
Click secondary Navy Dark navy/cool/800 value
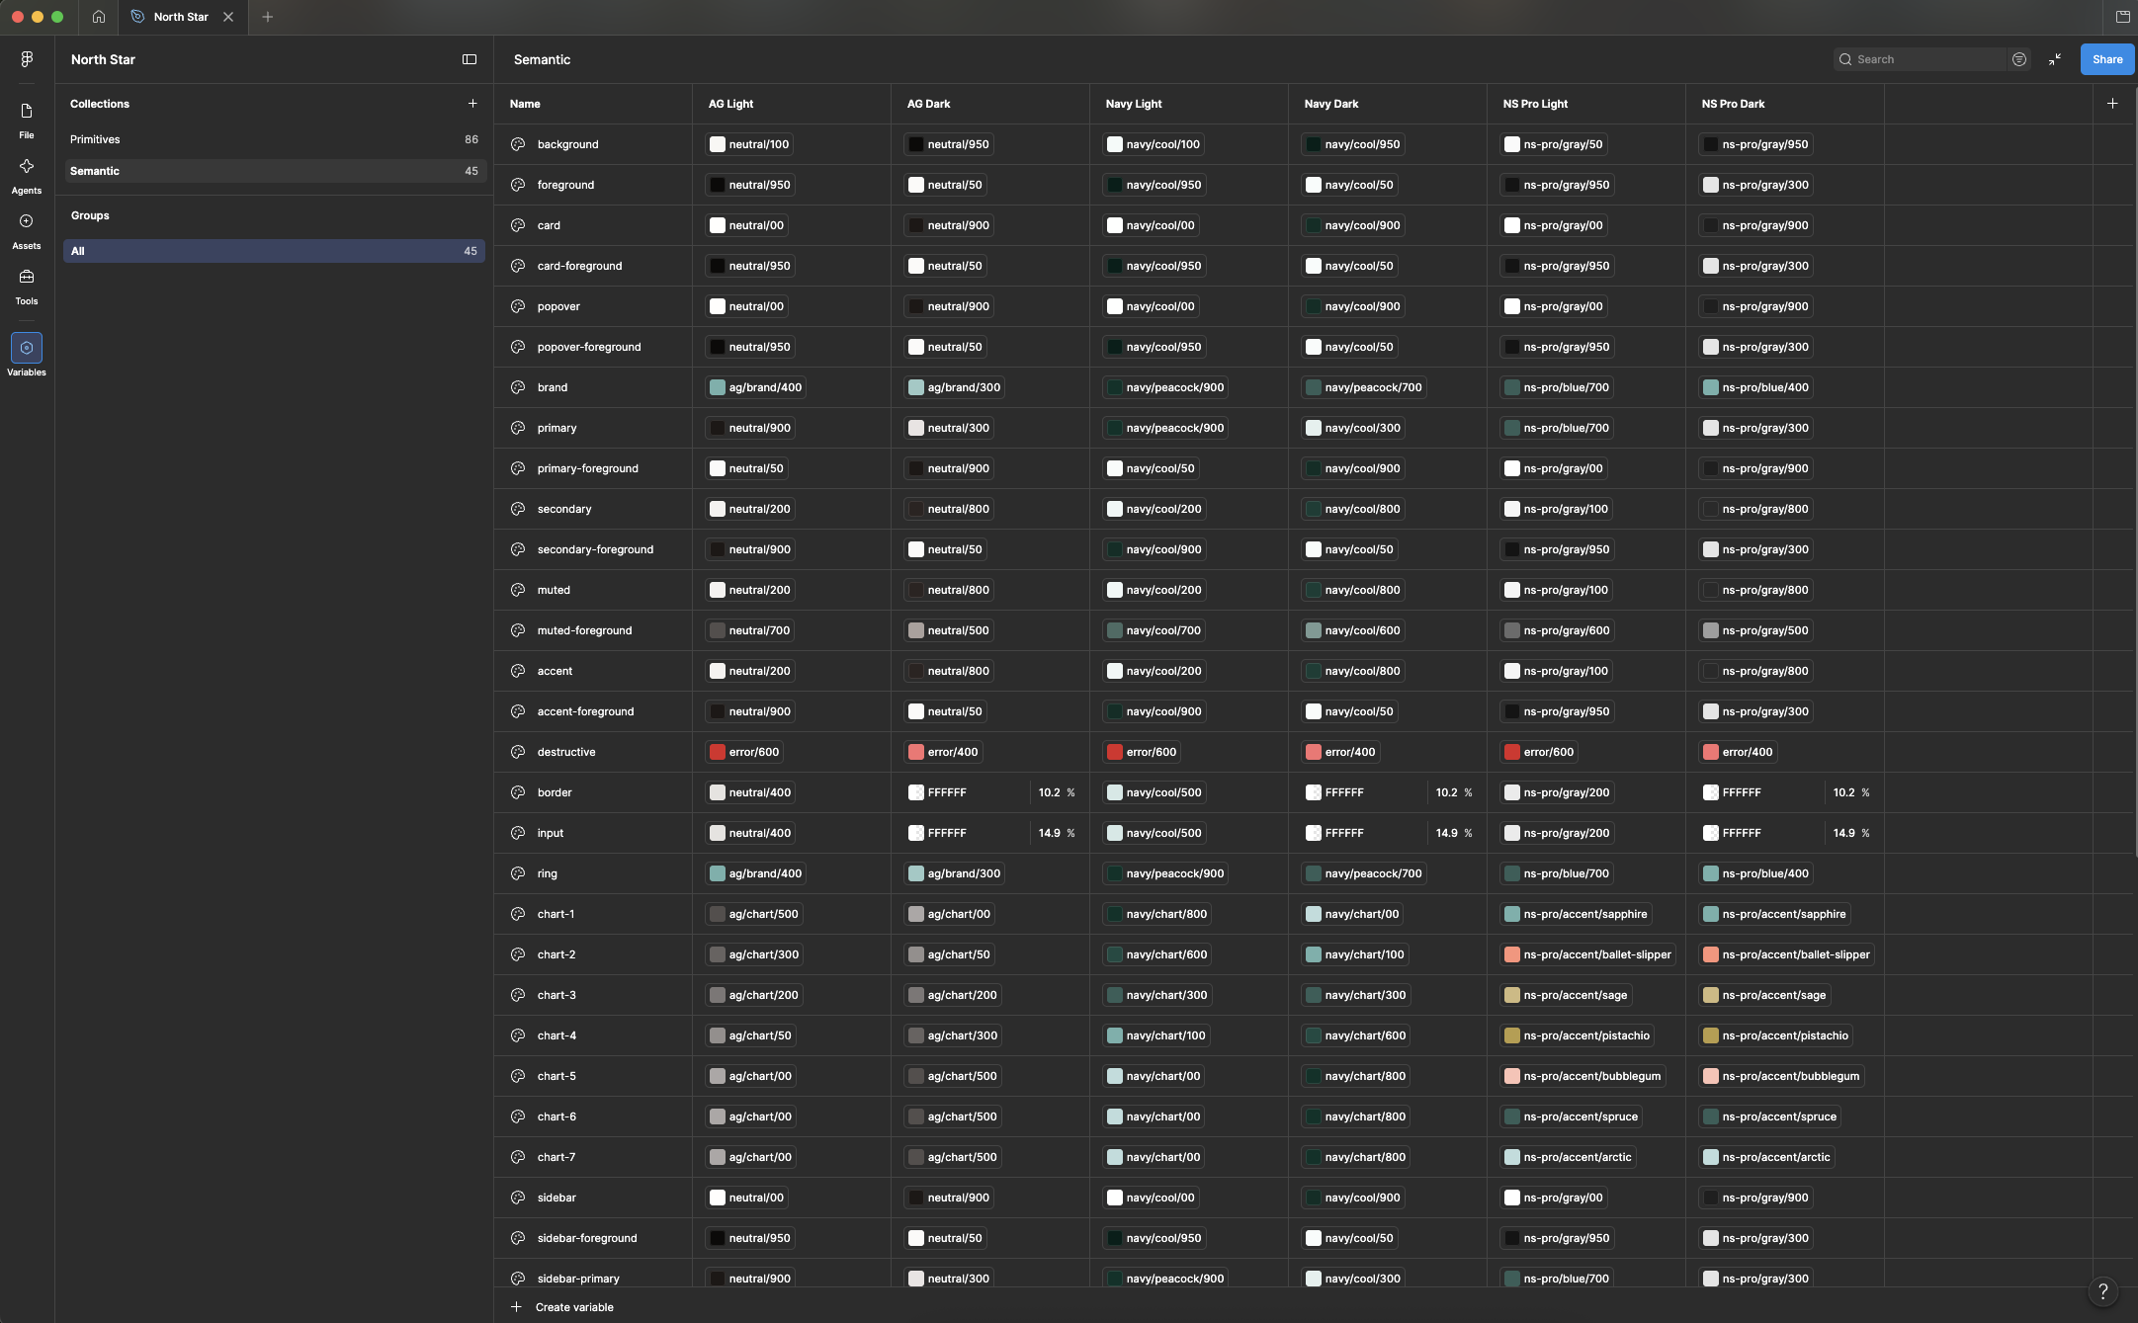1352,509
